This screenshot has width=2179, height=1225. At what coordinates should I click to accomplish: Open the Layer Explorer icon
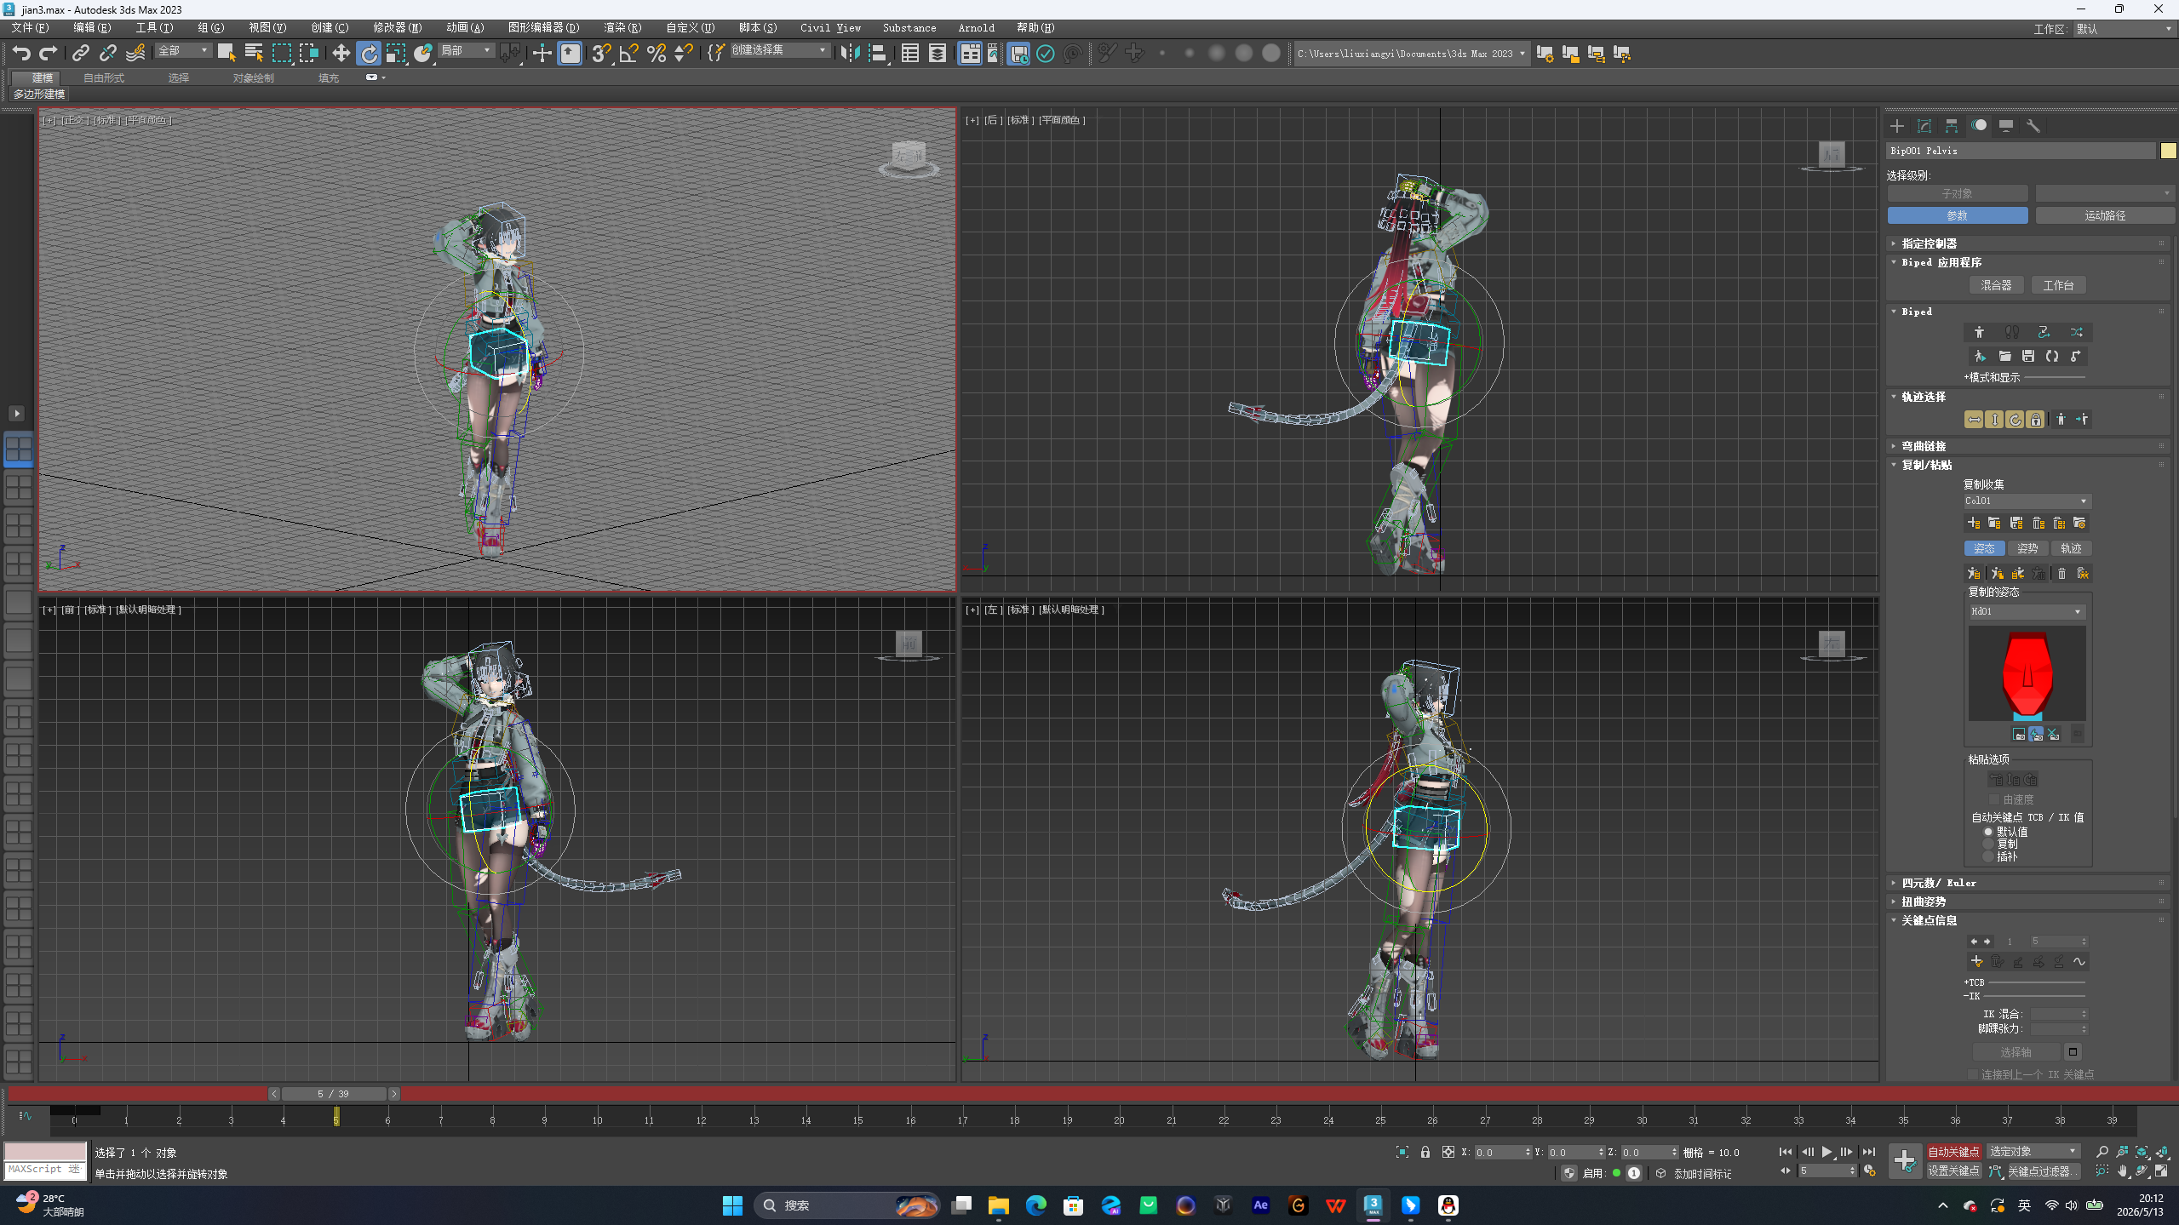[938, 54]
